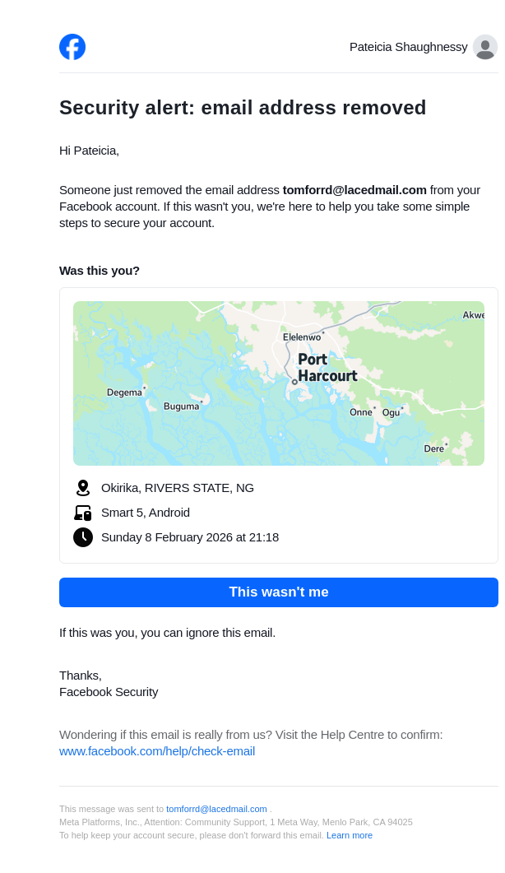
Task: Click the clock time icon
Action: point(82,537)
